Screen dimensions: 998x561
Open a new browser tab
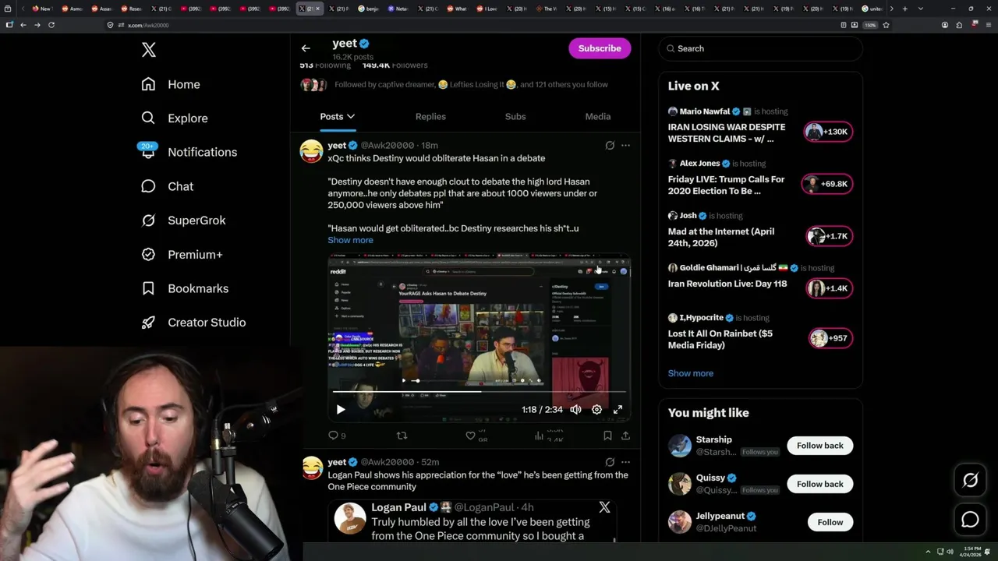pos(904,9)
